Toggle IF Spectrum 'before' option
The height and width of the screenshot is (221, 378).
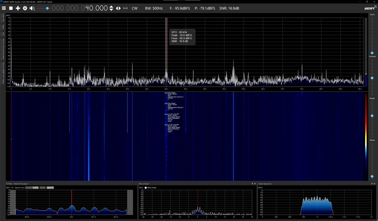click(28, 188)
